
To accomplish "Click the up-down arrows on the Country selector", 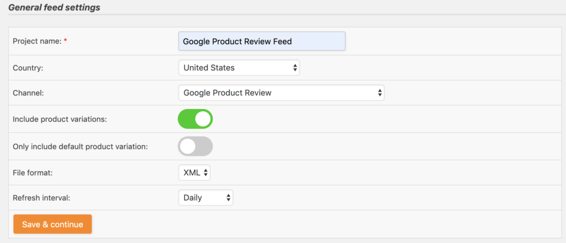I will point(295,68).
